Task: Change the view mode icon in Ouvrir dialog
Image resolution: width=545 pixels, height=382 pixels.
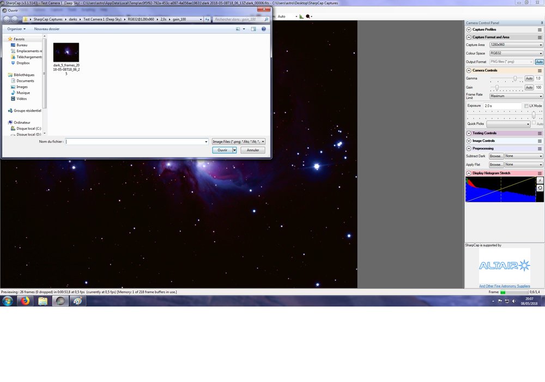Action: point(238,29)
